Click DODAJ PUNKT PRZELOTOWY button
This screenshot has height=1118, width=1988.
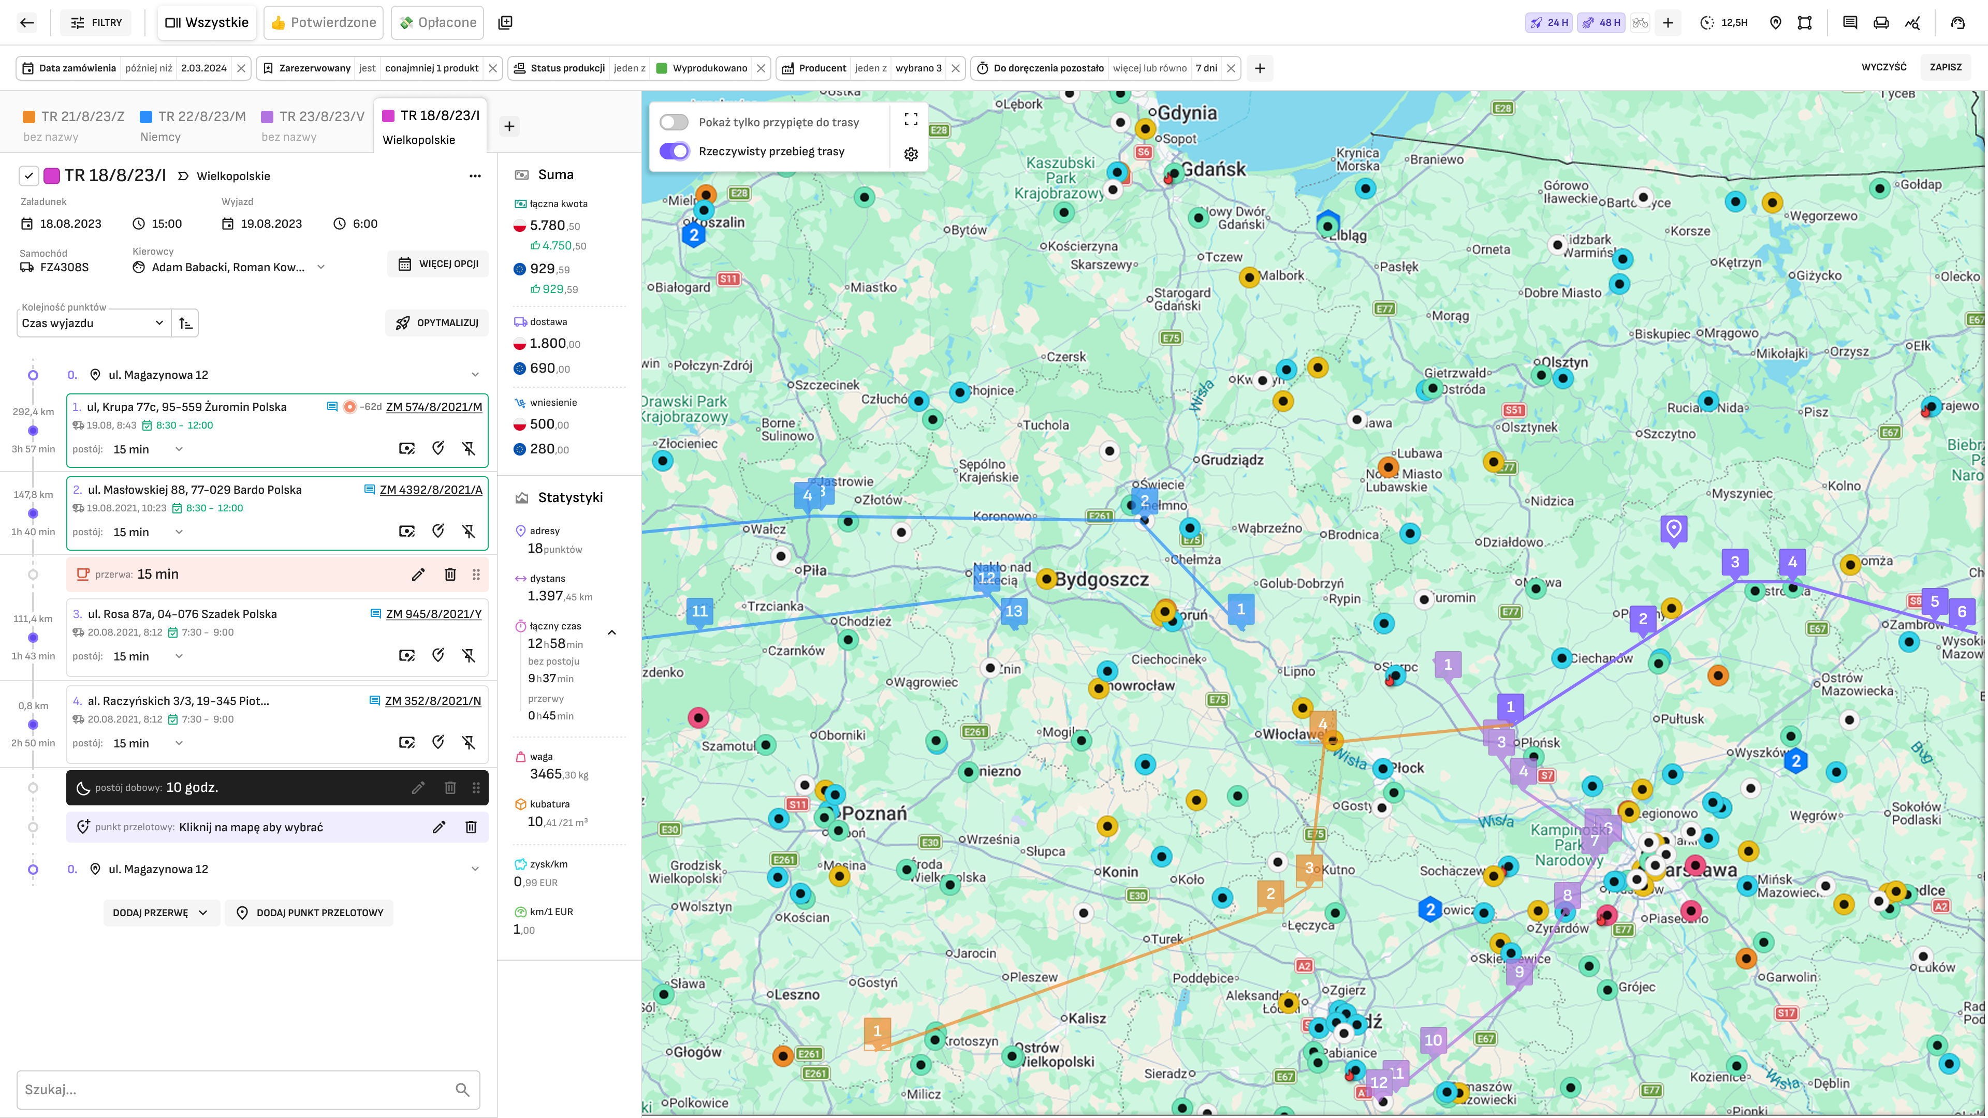click(310, 913)
